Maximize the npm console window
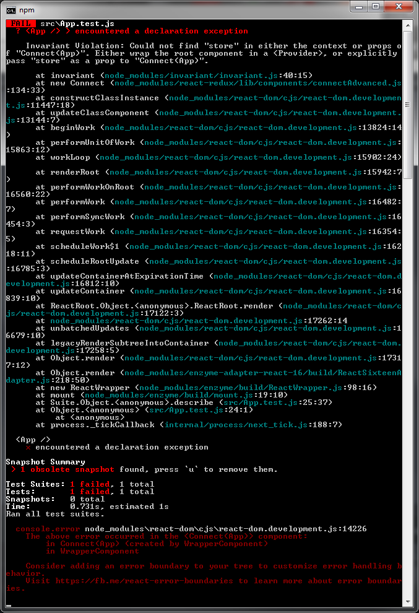419x613 pixels. tap(376, 7)
